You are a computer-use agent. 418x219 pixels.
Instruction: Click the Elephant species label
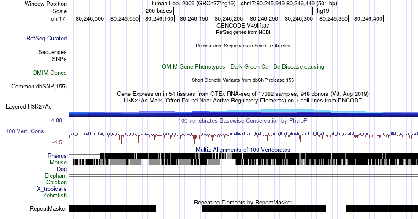pos(55,175)
